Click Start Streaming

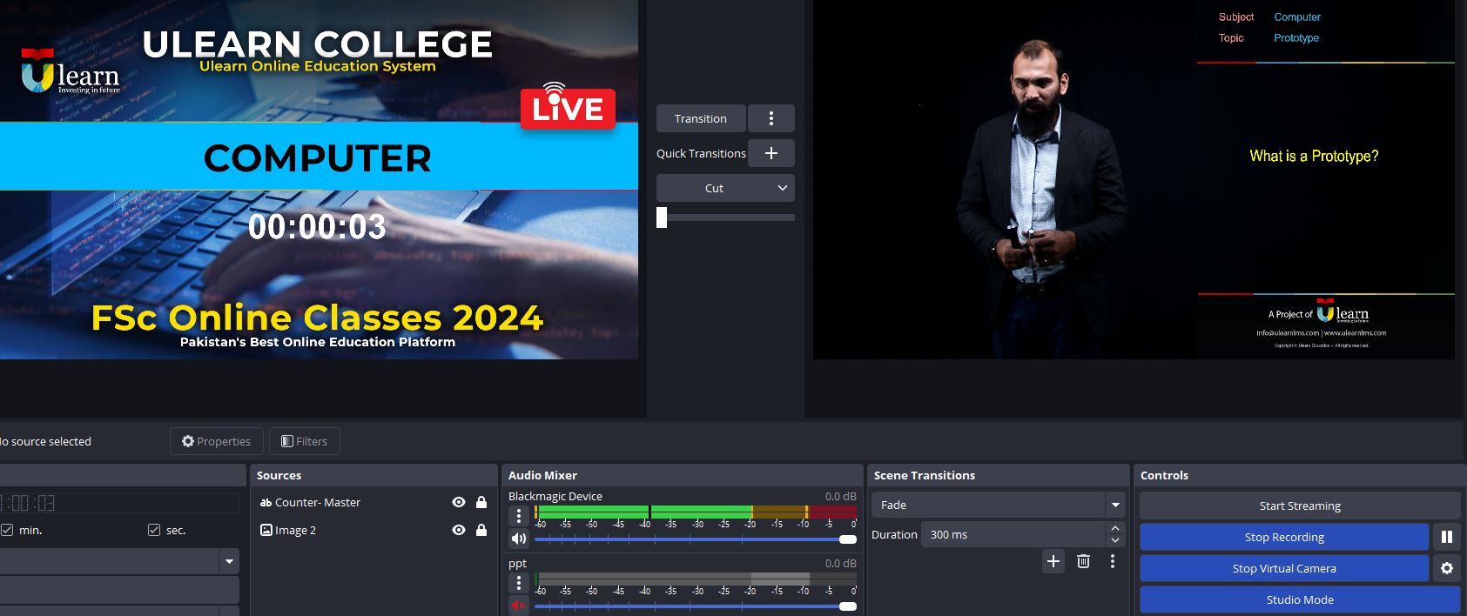pyautogui.click(x=1300, y=506)
